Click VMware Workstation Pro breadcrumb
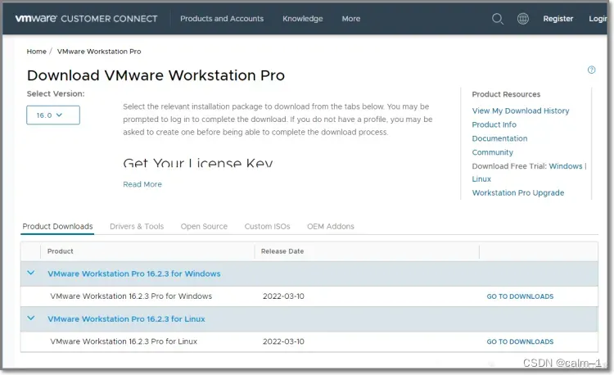Screen dimensions: 614x375 pyautogui.click(x=99, y=52)
